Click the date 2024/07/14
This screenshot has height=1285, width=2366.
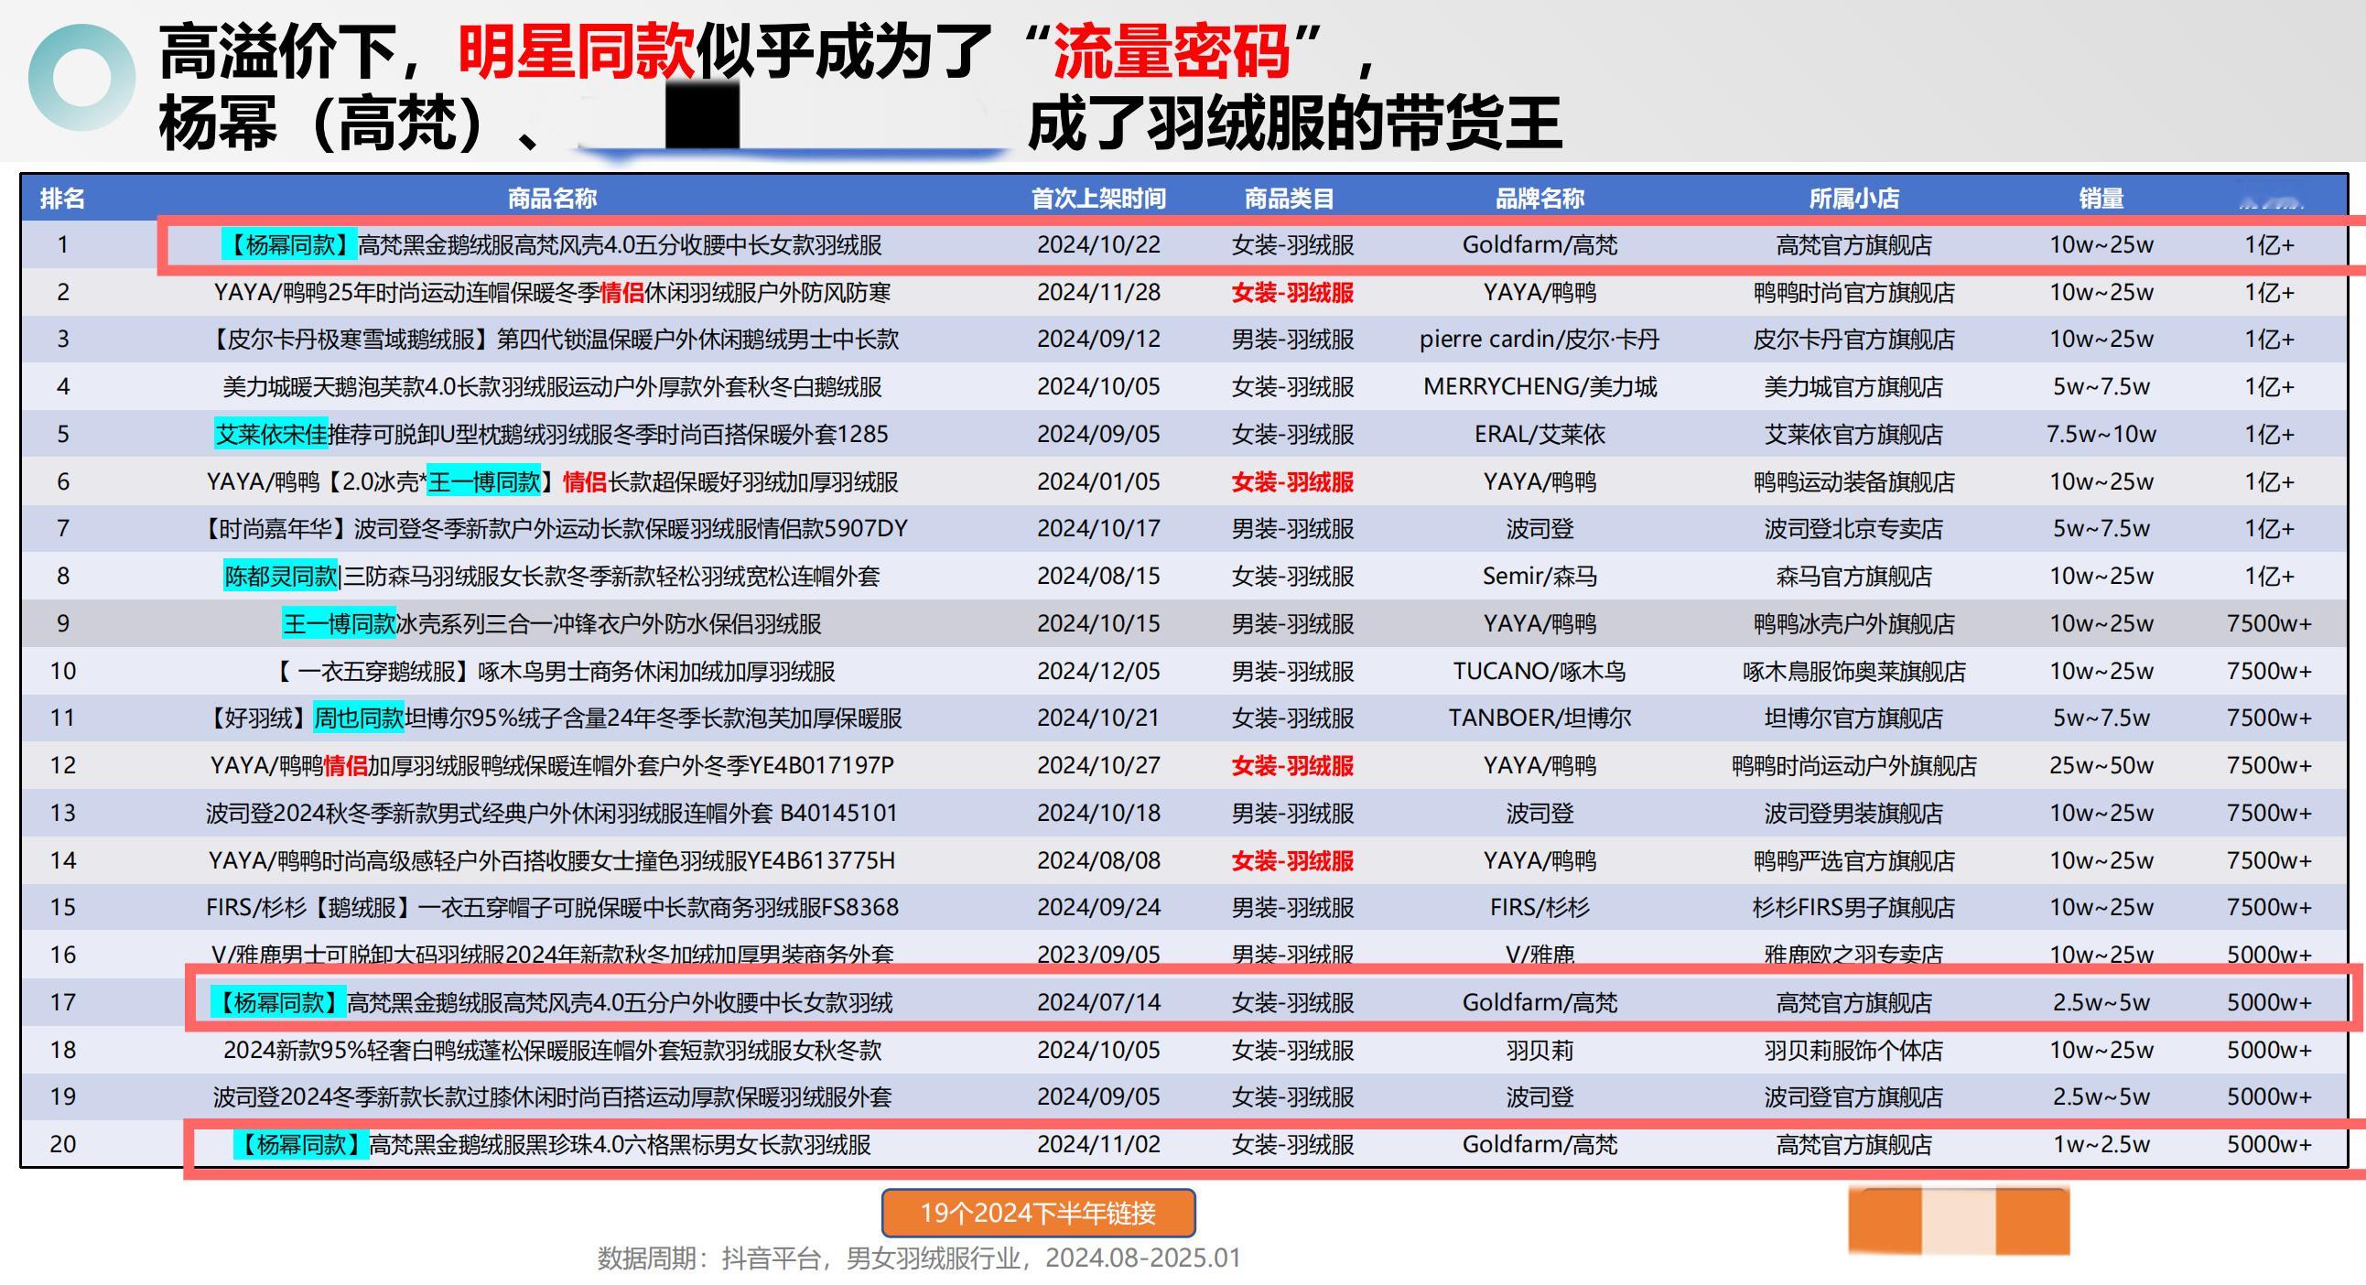click(x=1098, y=1003)
